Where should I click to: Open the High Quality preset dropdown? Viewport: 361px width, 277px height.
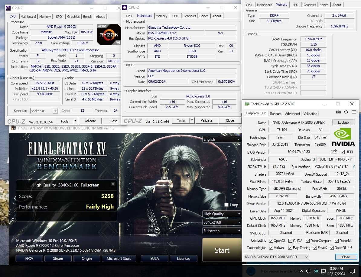tap(222, 214)
